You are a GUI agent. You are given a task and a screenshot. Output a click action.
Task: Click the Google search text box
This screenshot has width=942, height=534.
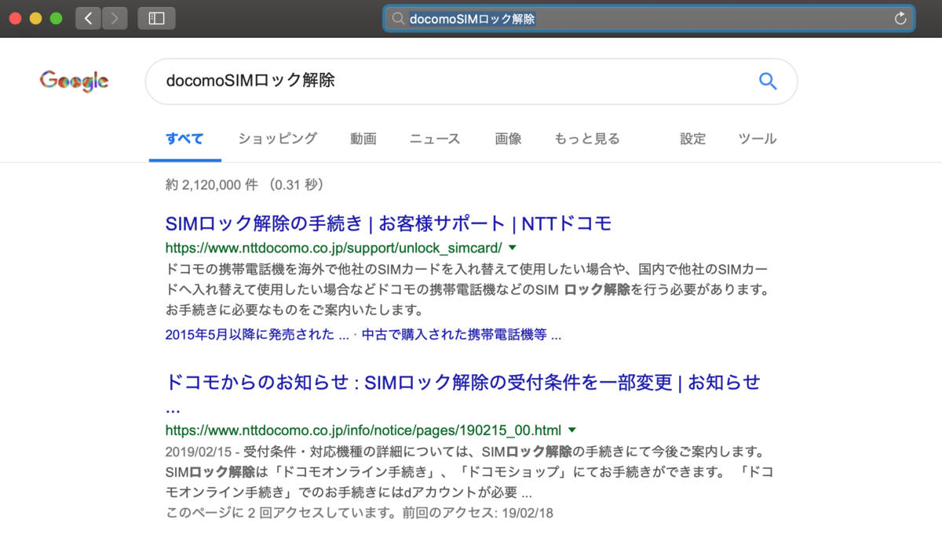pyautogui.click(x=471, y=81)
